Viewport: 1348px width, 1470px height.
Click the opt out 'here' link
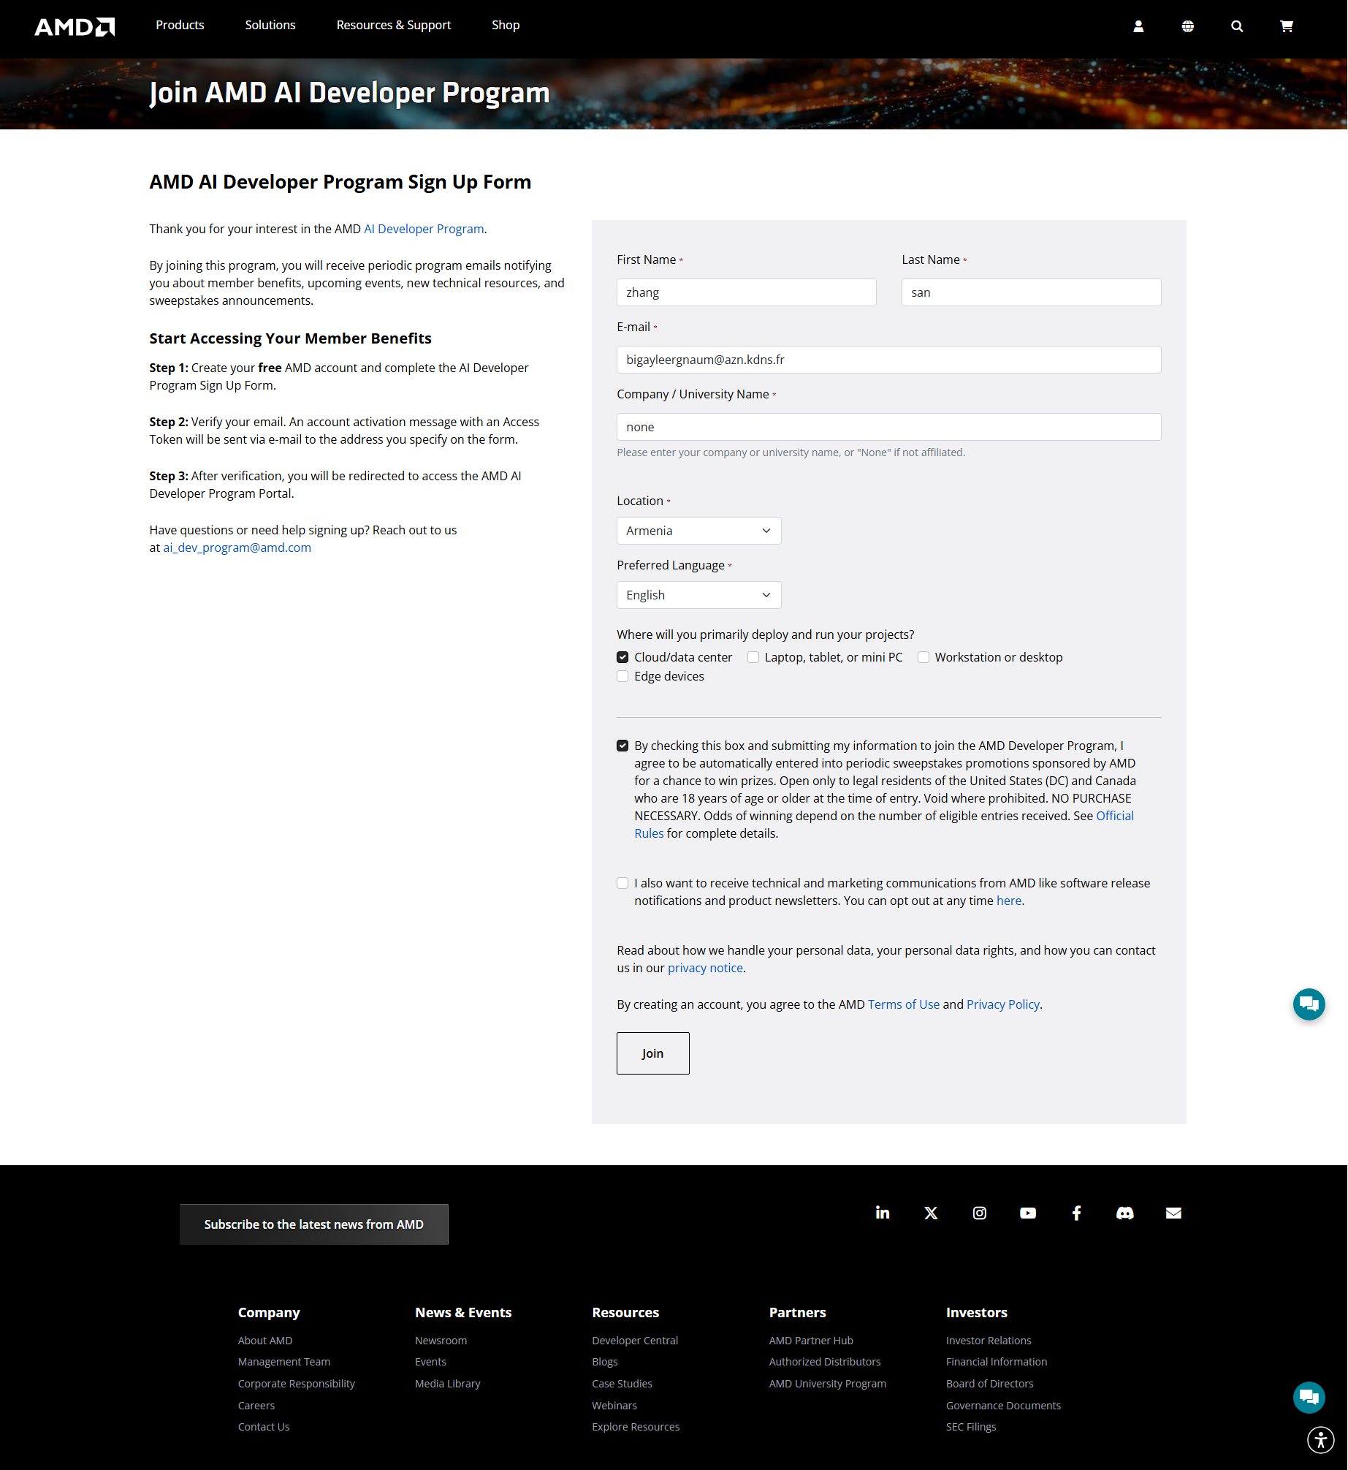click(x=1009, y=901)
